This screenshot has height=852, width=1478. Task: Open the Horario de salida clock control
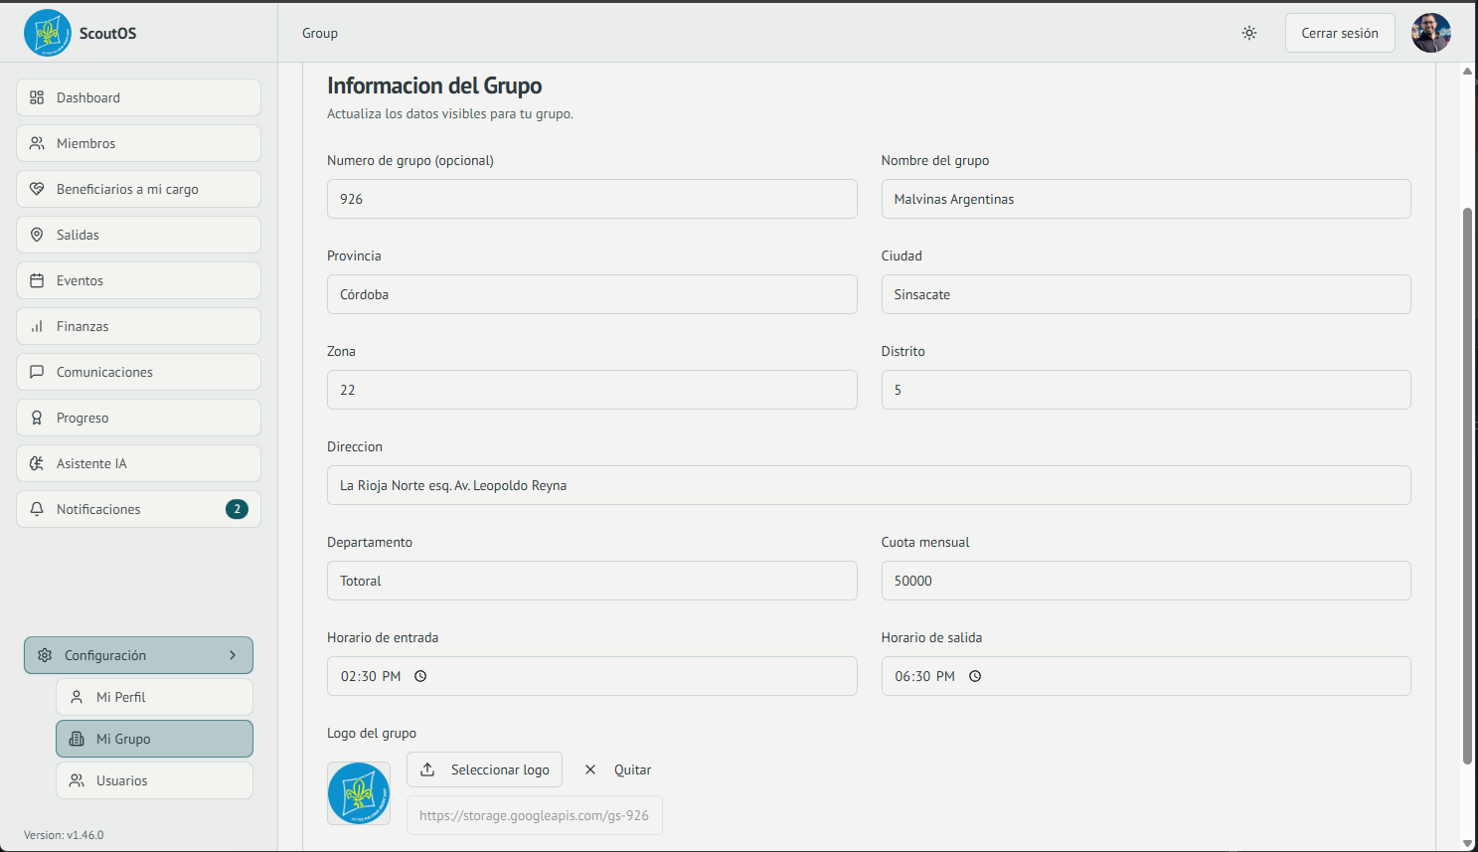point(974,675)
